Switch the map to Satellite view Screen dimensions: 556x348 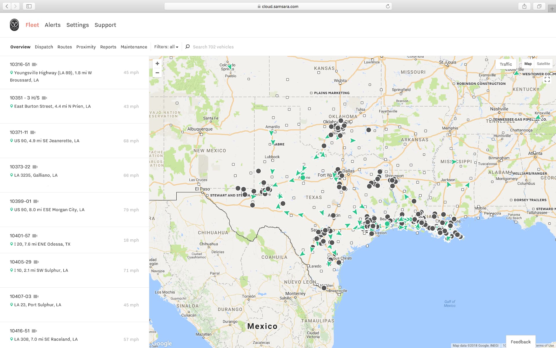543,64
